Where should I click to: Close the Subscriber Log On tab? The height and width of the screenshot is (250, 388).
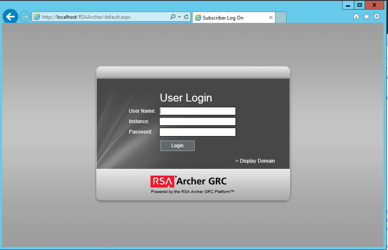click(x=271, y=17)
